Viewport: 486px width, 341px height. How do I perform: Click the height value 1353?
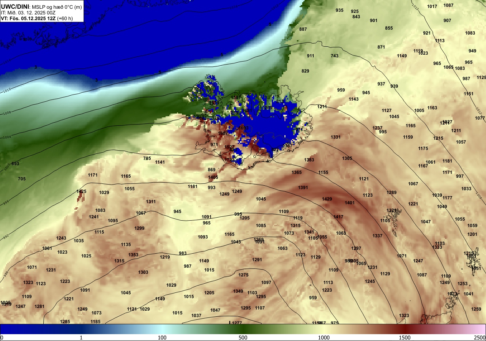click(x=133, y=255)
